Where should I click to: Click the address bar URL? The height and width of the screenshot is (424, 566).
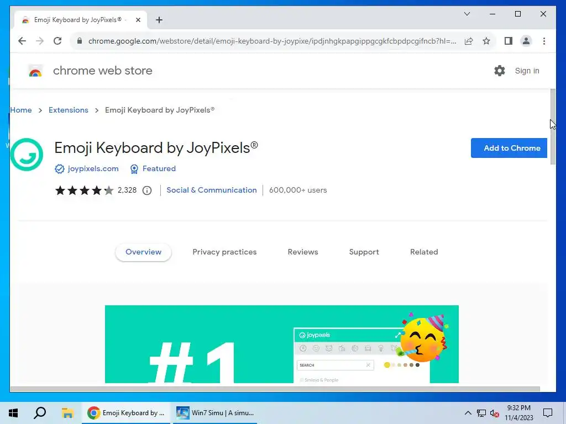coord(272,41)
